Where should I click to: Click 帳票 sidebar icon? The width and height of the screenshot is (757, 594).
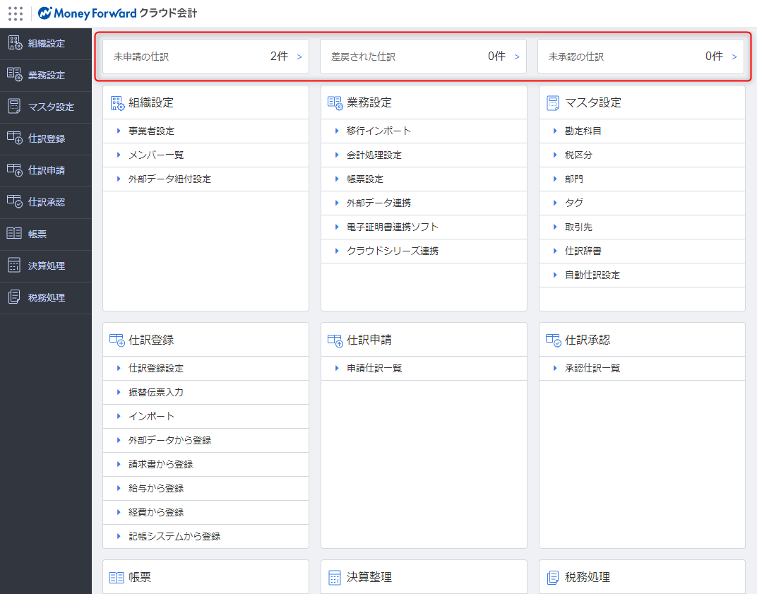coord(15,234)
